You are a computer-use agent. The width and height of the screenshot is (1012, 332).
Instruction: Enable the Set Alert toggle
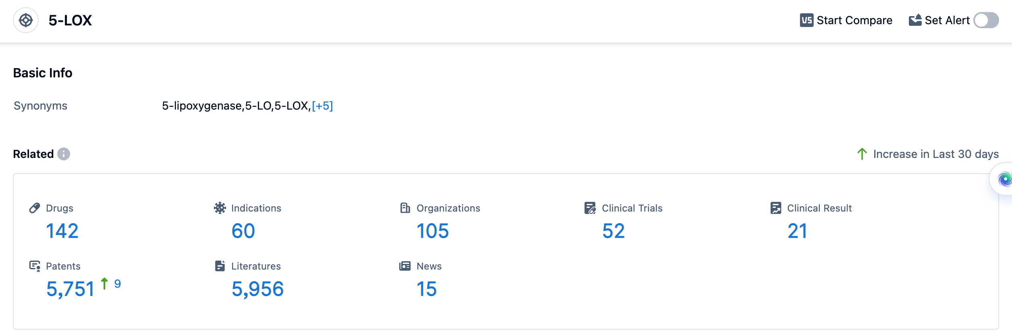tap(986, 20)
